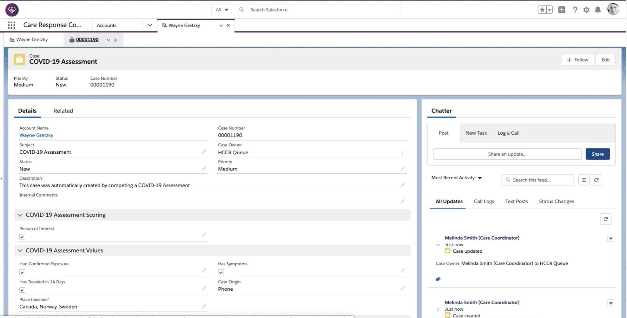Open the Wayne Gretzky account link
The image size is (627, 318).
(x=36, y=135)
